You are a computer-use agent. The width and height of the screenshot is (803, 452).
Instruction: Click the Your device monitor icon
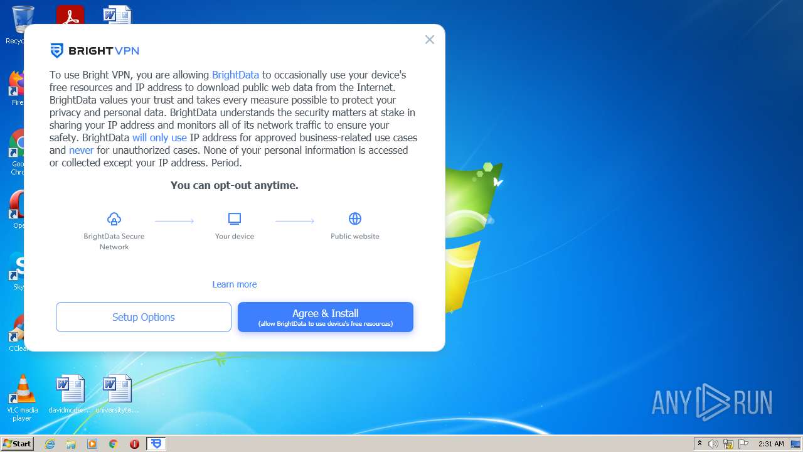pyautogui.click(x=235, y=218)
